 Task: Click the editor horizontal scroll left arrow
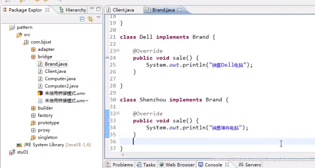[123, 155]
